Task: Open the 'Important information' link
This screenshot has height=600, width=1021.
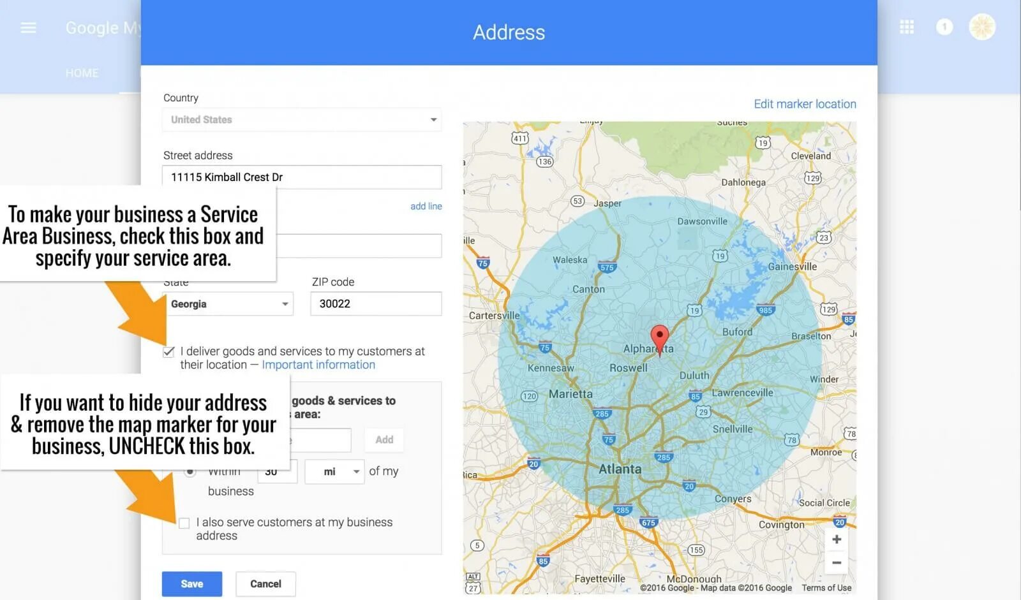Action: coord(318,365)
